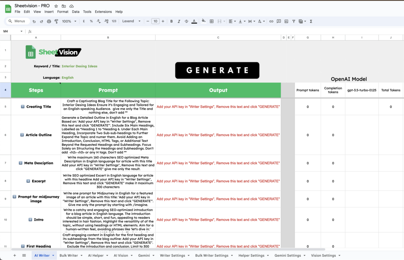Open the Lexend font dropdown

click(131, 21)
